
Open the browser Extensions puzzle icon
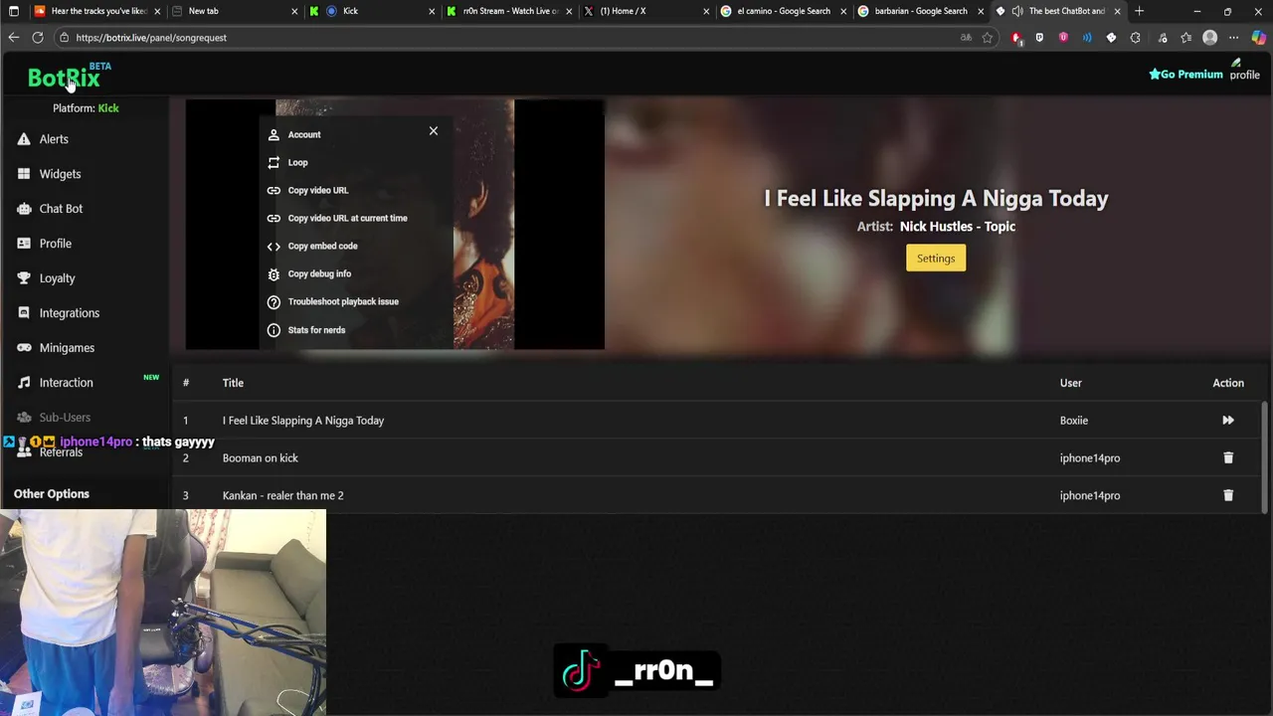(x=1136, y=38)
